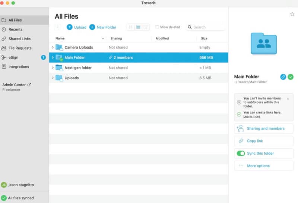Click the Copy link chain icon
The width and height of the screenshot is (298, 203).
pyautogui.click(x=241, y=141)
